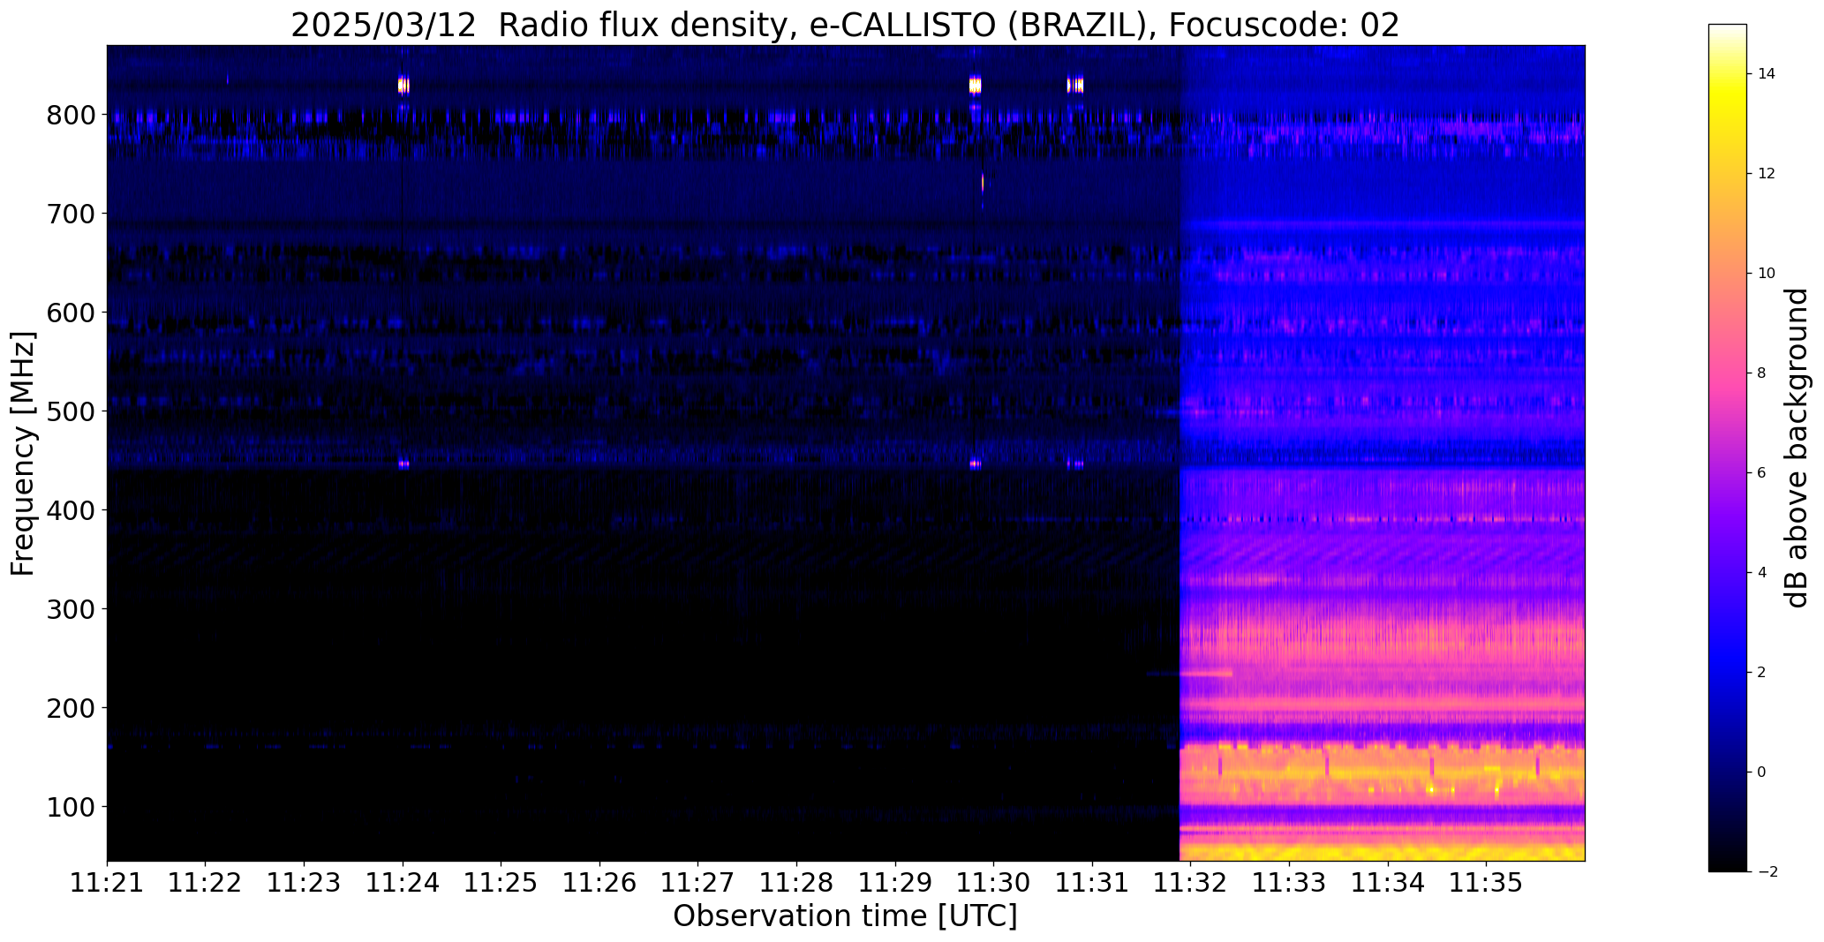Click the 600 frequency tick label
The height and width of the screenshot is (942, 1824).
[x=71, y=313]
